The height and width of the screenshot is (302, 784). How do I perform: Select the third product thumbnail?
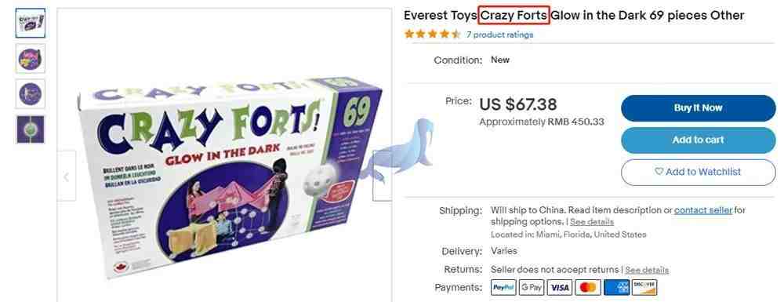click(x=31, y=94)
